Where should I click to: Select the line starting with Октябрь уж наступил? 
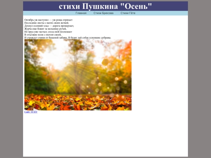click(x=48, y=20)
